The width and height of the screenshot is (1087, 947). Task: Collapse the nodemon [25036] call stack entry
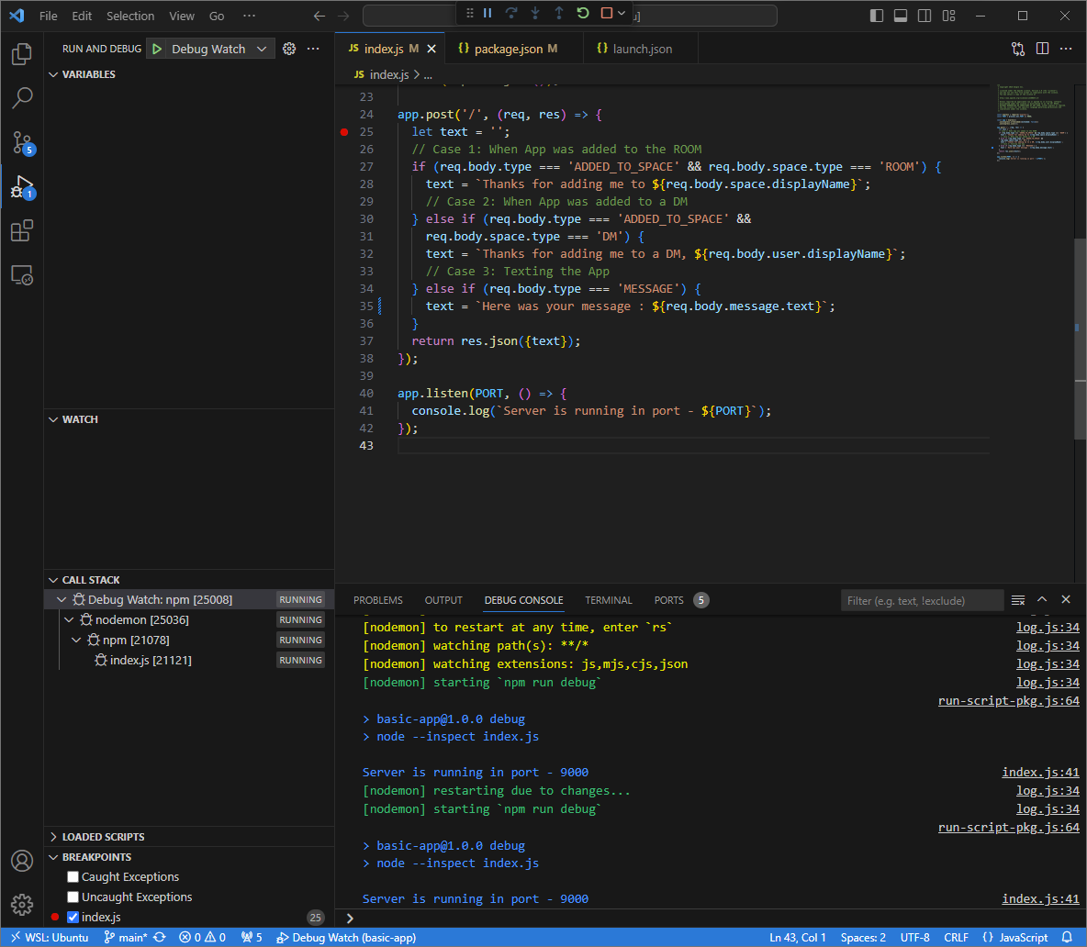[x=68, y=619]
